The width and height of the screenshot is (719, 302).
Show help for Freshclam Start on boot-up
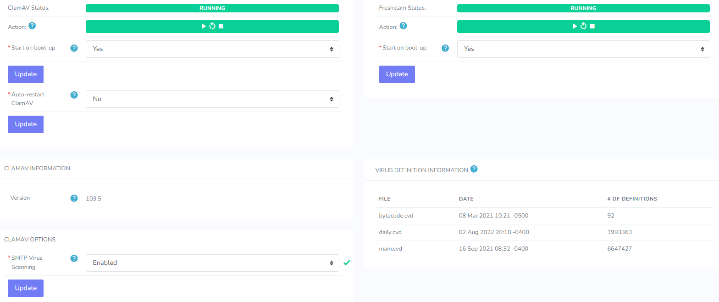click(x=445, y=48)
